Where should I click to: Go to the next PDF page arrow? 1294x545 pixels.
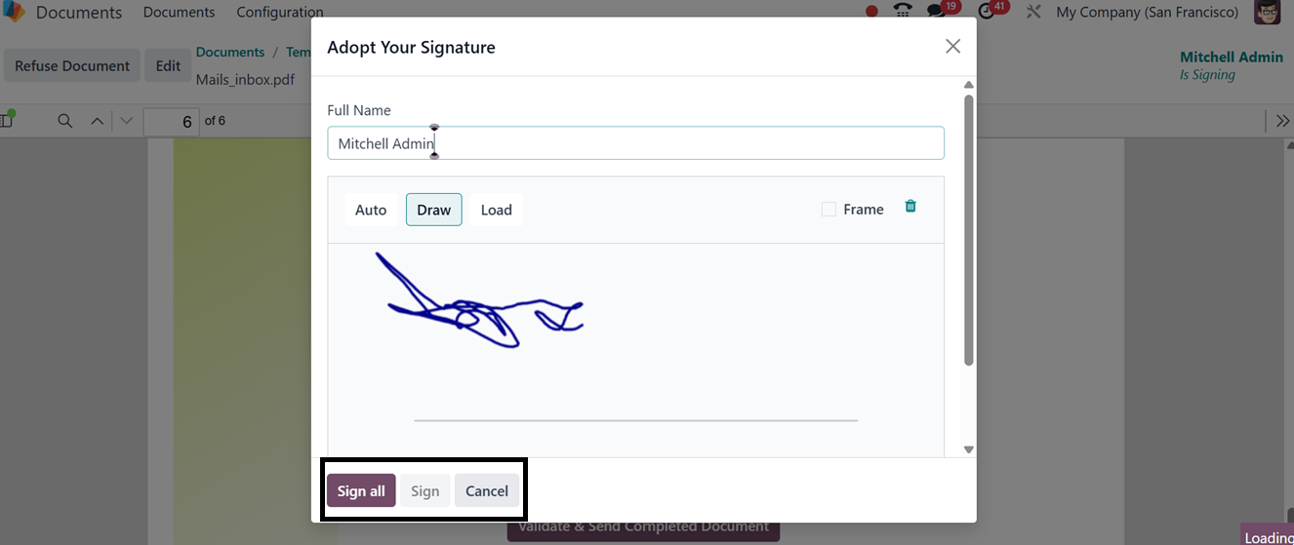point(126,121)
